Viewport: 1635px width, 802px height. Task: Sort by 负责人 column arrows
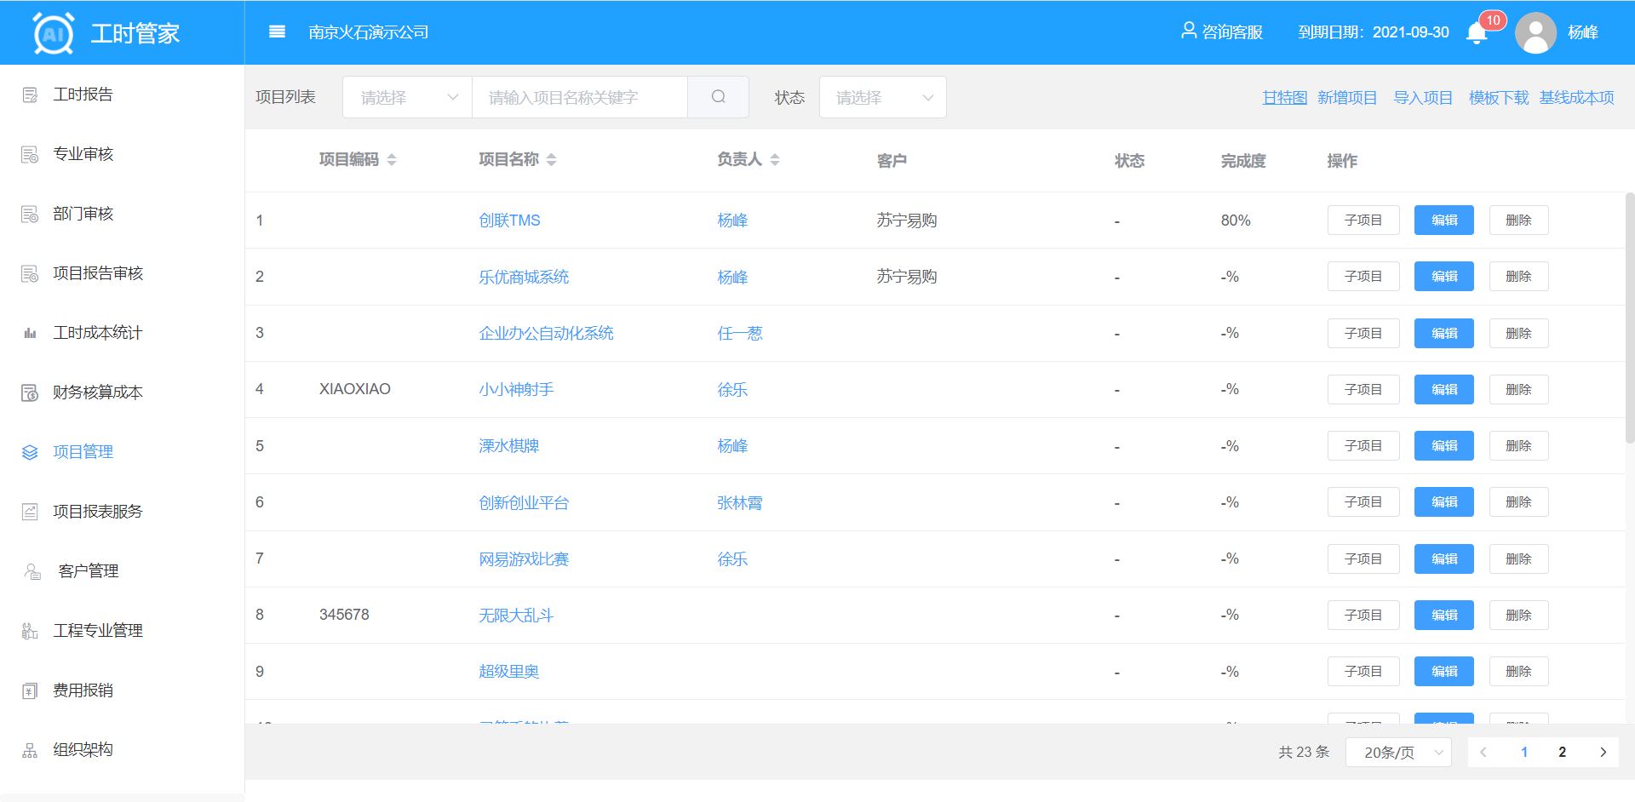[774, 160]
